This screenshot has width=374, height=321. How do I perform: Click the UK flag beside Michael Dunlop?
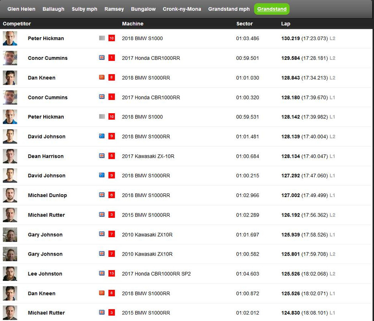[x=102, y=195]
